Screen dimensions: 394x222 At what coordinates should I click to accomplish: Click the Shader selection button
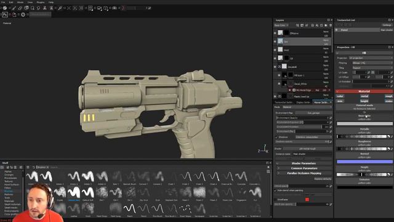click(307, 149)
